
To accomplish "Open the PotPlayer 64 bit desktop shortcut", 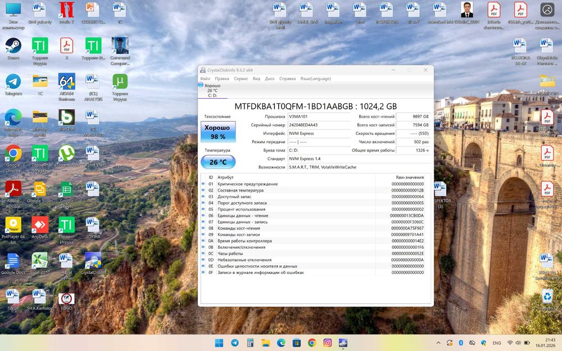I will pos(13,230).
